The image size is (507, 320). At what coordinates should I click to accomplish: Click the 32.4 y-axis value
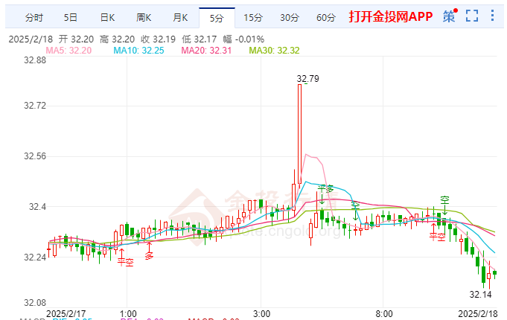[37, 207]
